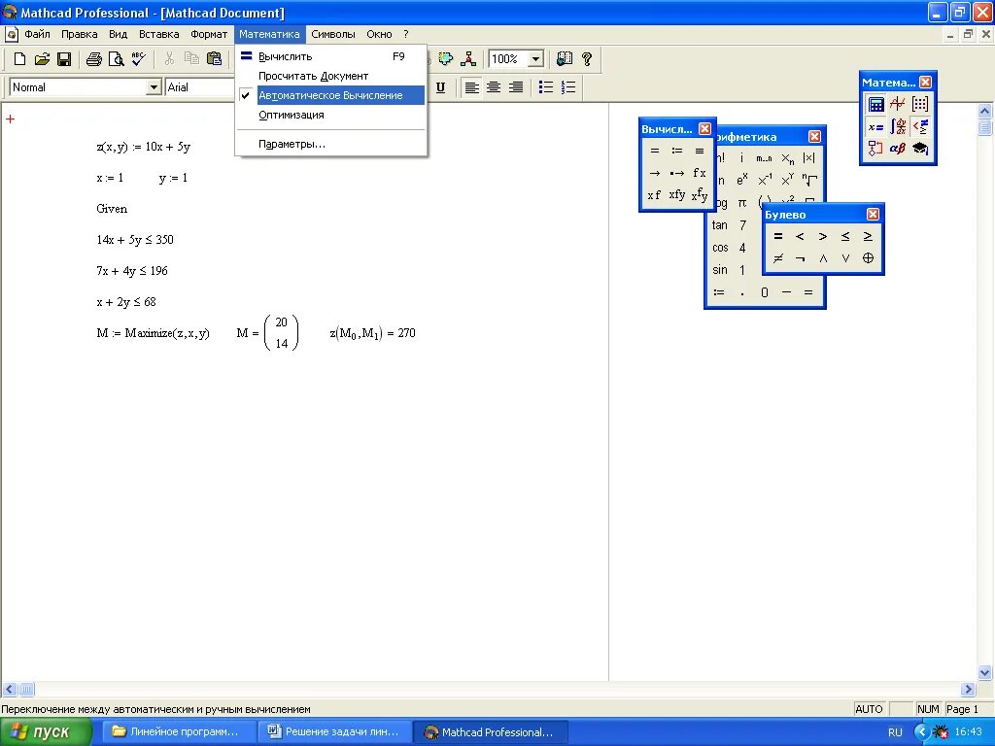Open the calculus integral palette icon
995x746 pixels.
(x=897, y=126)
